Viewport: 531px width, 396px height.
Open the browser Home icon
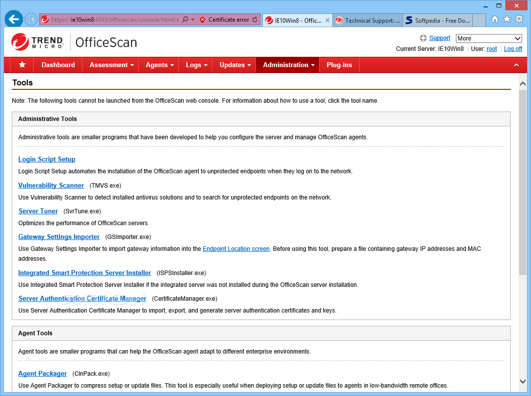coord(495,19)
